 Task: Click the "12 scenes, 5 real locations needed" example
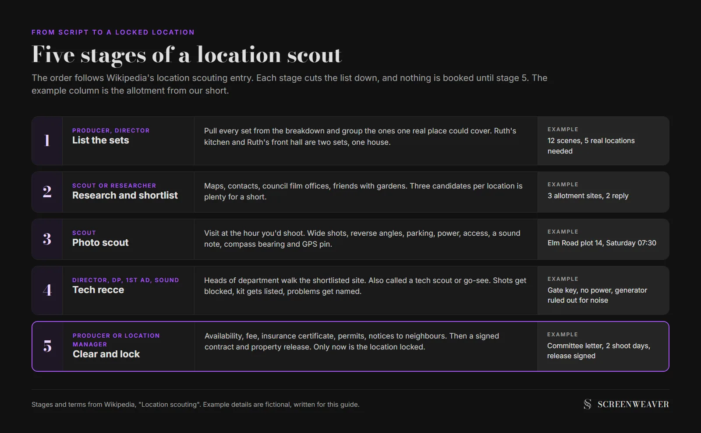(x=591, y=146)
